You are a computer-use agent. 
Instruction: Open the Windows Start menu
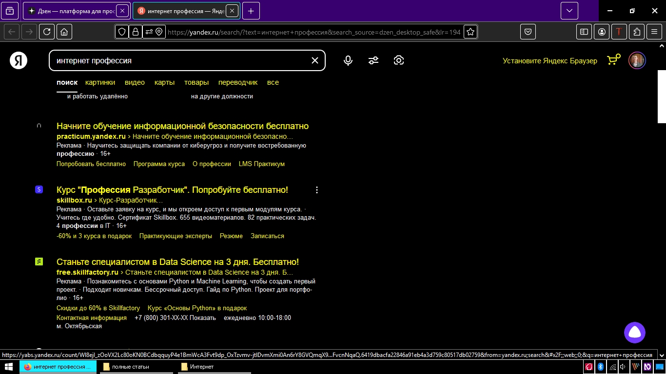click(x=9, y=367)
